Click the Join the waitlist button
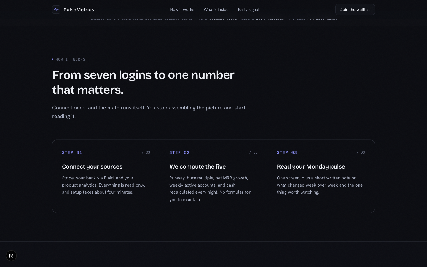427x267 pixels. point(355,9)
